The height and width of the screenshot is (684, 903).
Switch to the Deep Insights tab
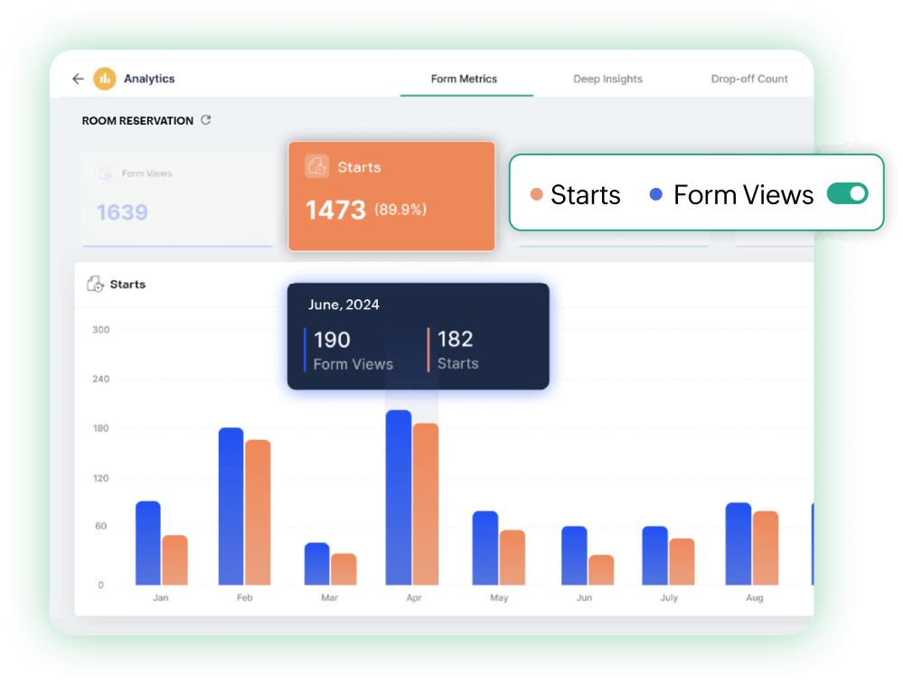coord(607,79)
